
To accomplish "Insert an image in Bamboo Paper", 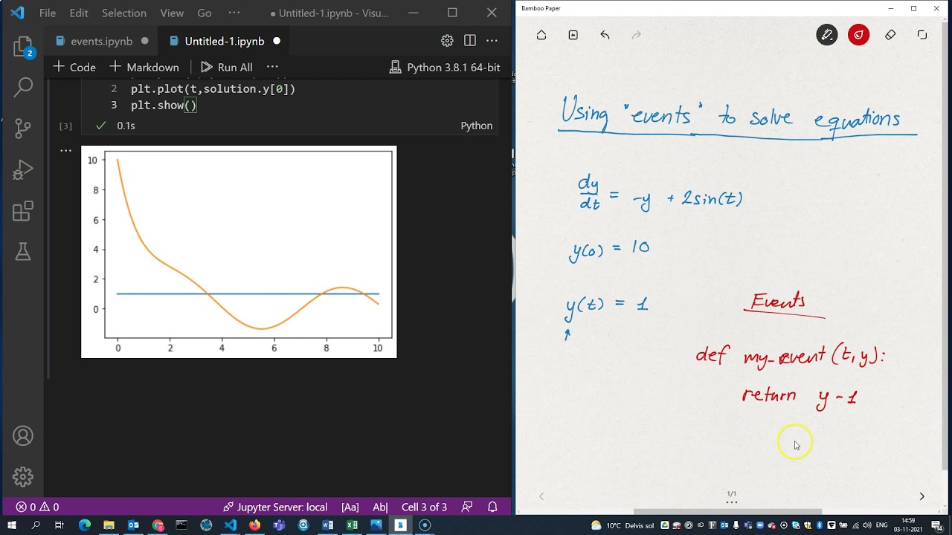I will point(573,35).
